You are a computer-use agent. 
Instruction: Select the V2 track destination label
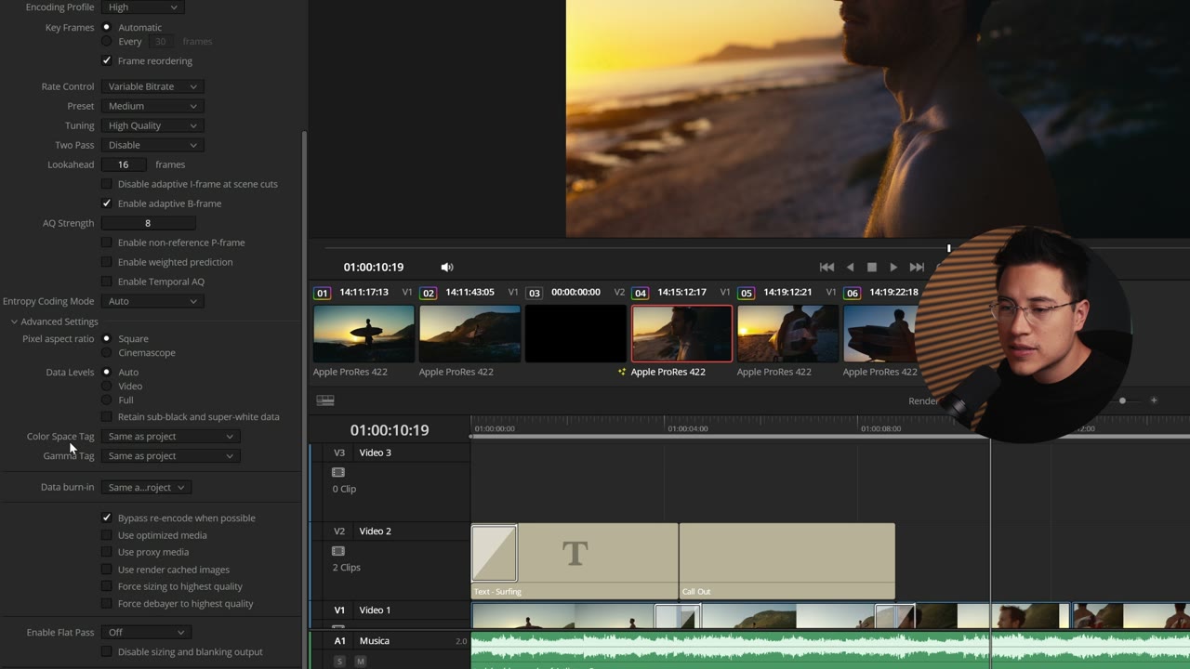[x=339, y=531]
